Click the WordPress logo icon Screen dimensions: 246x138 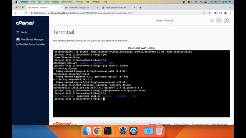(x=18, y=39)
